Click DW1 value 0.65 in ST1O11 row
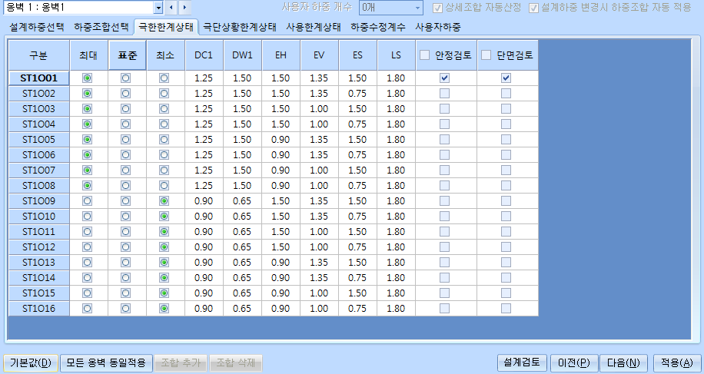Screen dimensions: 704x374 (242, 231)
